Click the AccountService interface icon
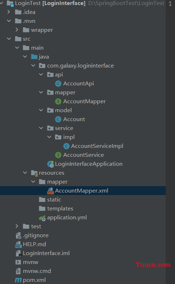Screen dimensions: 175x284 58,155
